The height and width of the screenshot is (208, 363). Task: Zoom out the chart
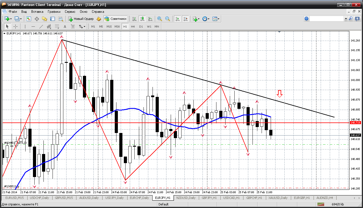168,19
